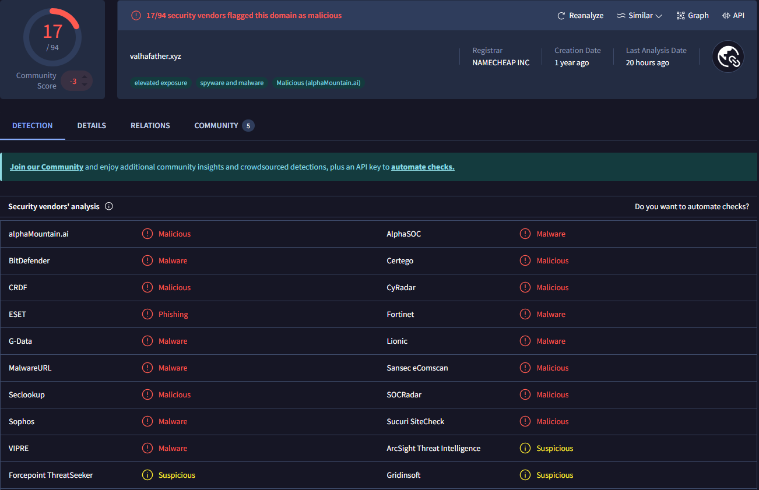The height and width of the screenshot is (490, 759).
Task: Click the Lionic malware alert icon
Action: click(x=525, y=341)
